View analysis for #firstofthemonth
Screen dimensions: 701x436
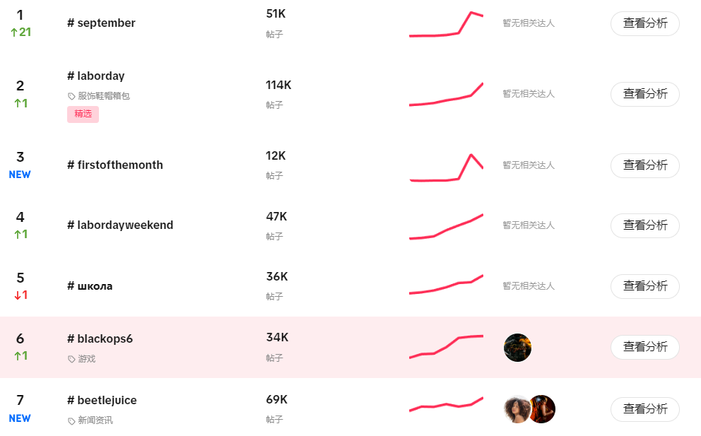[x=644, y=165]
